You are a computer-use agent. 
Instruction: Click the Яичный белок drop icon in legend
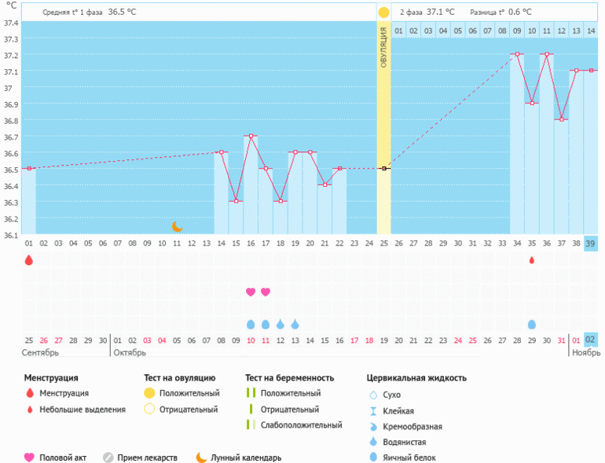tap(373, 458)
